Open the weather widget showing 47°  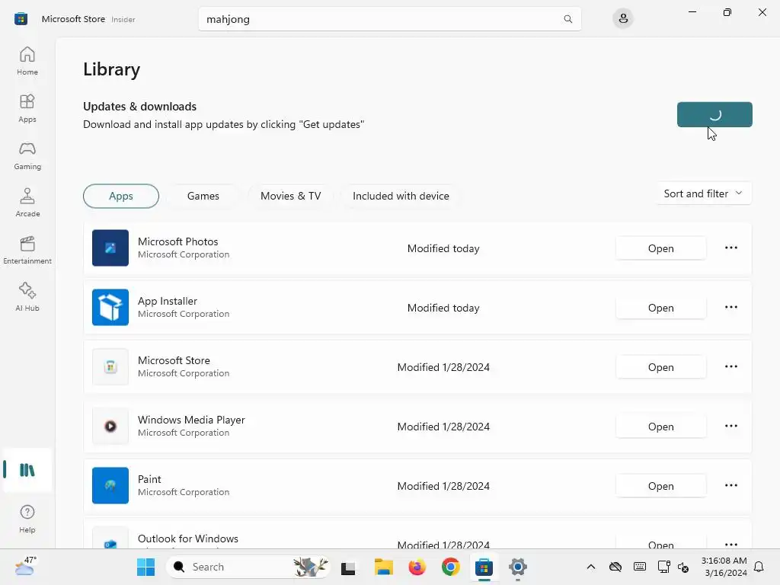(x=26, y=567)
